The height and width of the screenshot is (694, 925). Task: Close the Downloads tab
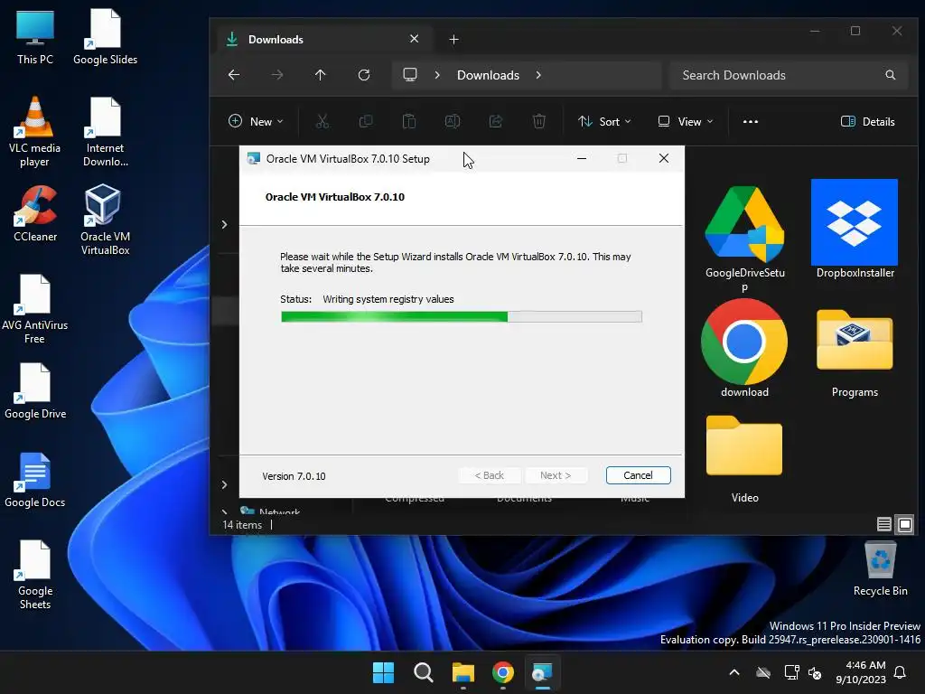tap(414, 39)
